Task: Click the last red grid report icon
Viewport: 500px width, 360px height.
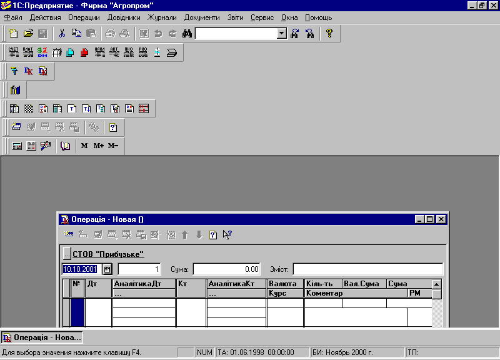Action: (144, 109)
